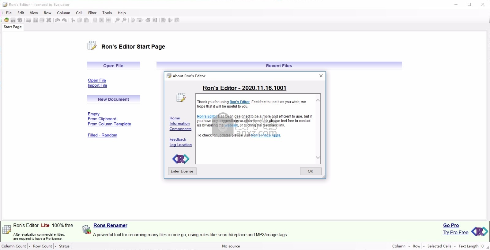This screenshot has height=250, width=490.
Task: Click the Import File link
Action: coord(97,85)
